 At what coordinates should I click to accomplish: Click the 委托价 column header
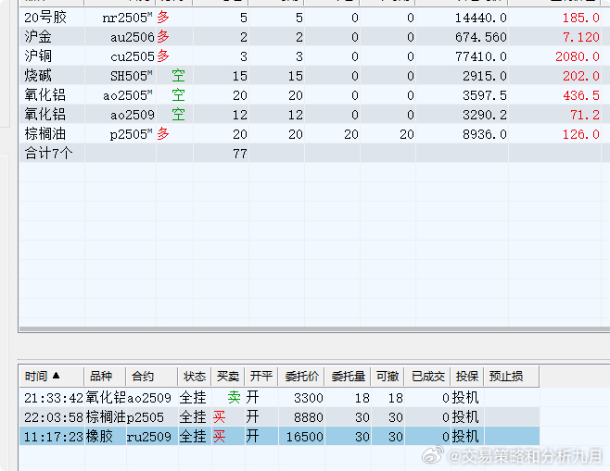click(x=301, y=377)
